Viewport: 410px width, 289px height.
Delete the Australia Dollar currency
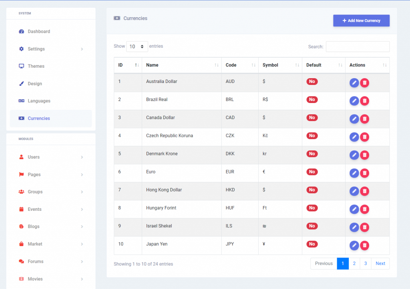click(x=364, y=83)
